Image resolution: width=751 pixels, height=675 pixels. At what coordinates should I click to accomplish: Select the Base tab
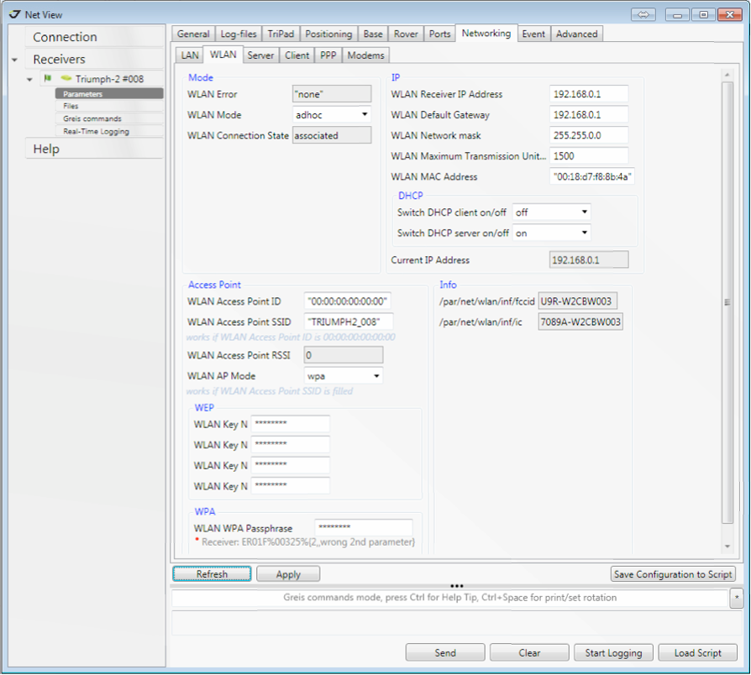pos(373,34)
